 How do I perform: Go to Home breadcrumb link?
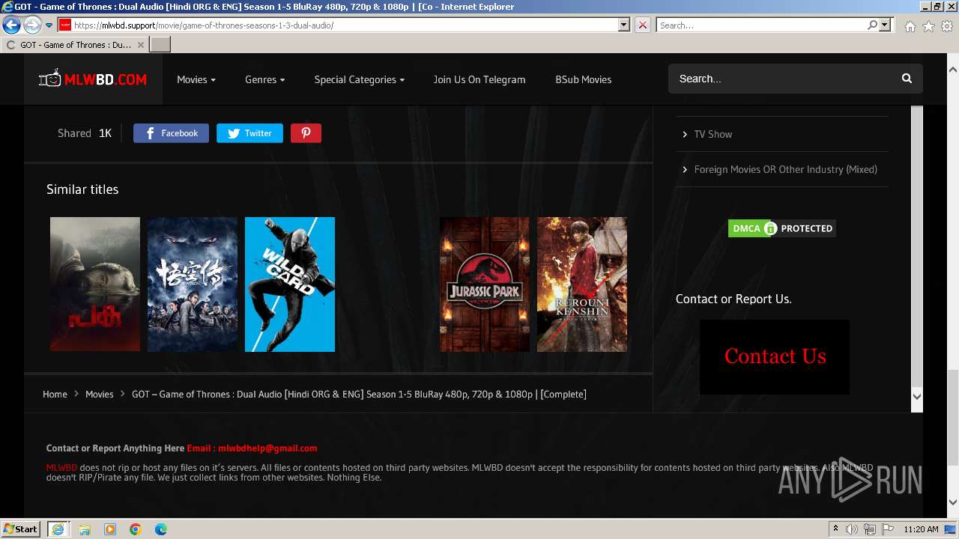pyautogui.click(x=55, y=394)
